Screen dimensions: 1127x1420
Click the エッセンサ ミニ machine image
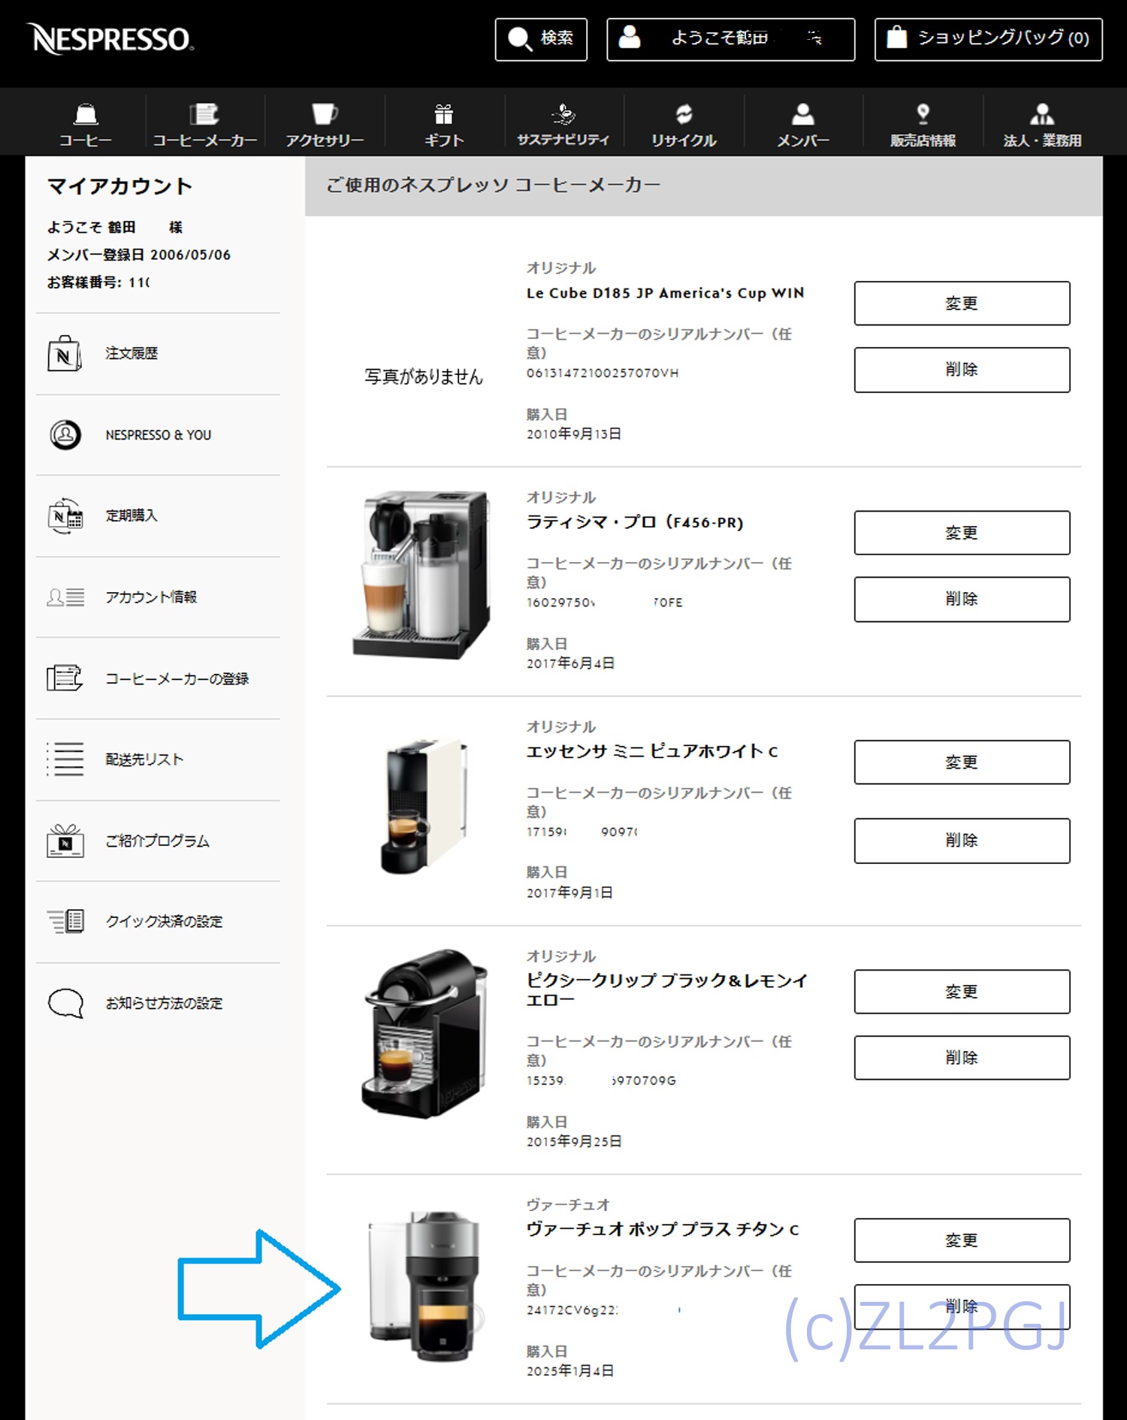pyautogui.click(x=425, y=806)
